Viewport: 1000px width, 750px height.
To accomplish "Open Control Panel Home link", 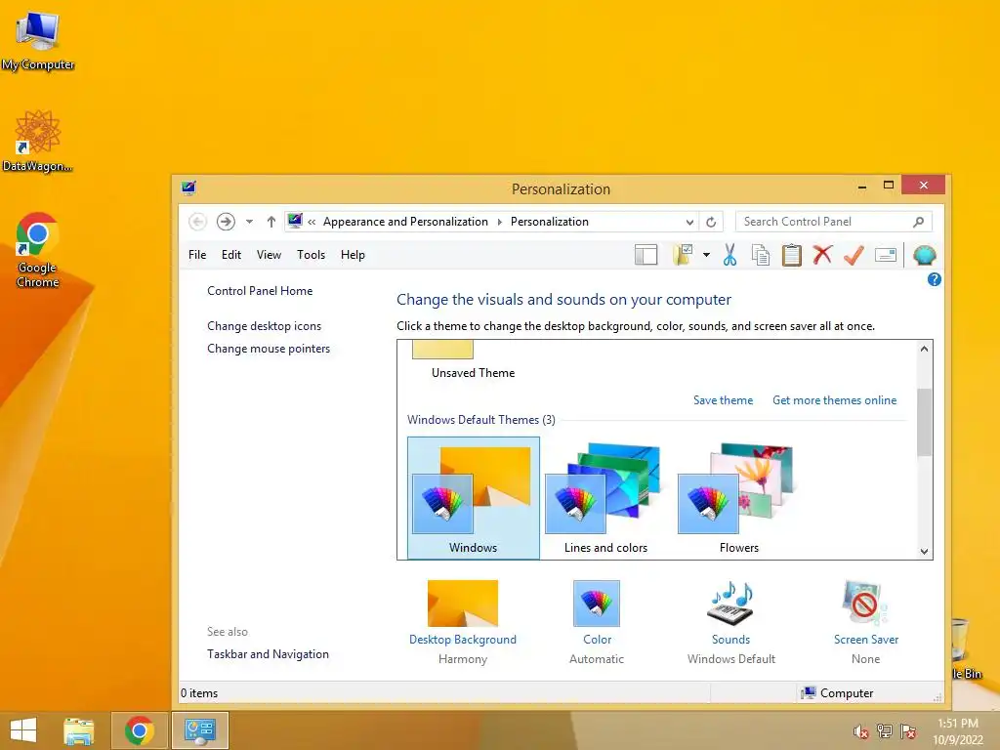I will tap(260, 291).
